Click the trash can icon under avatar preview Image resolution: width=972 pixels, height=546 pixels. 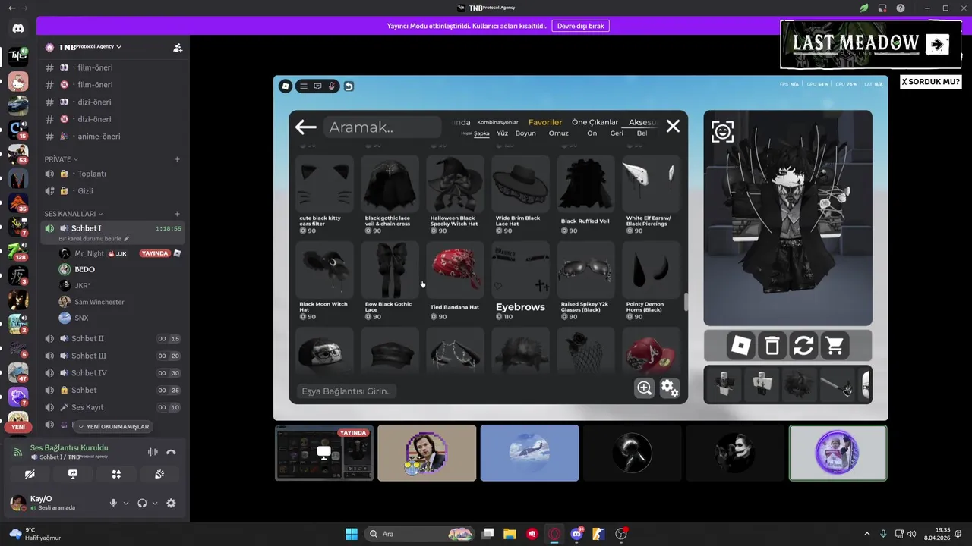772,347
